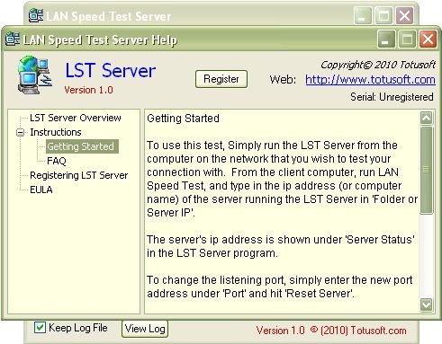This screenshot has height=344, width=442.
Task: Select LST Server Overview in the tree
Action: (76, 118)
